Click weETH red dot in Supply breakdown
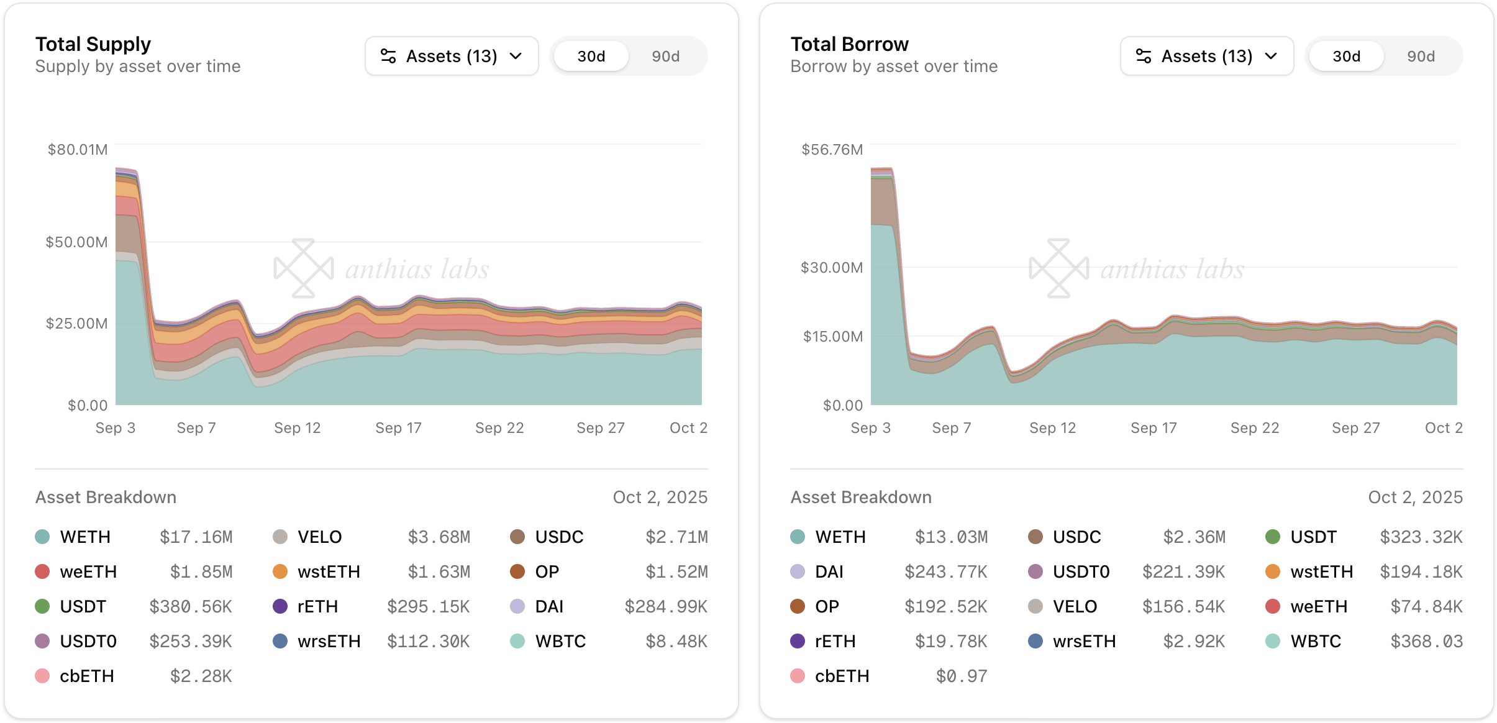This screenshot has height=723, width=1497. coord(42,571)
